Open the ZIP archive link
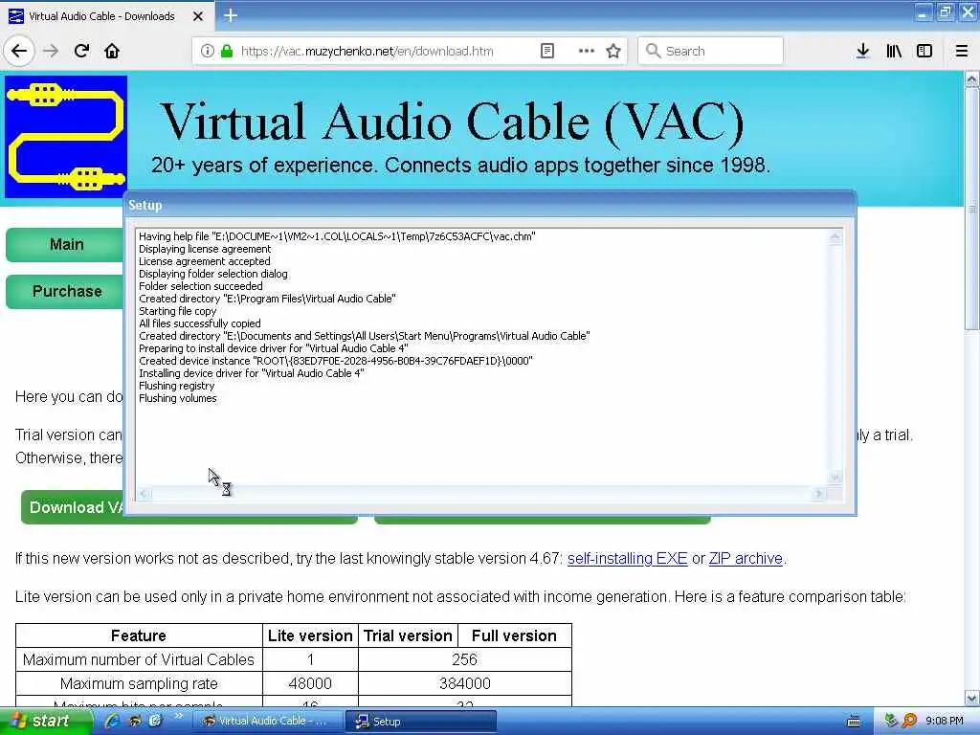The height and width of the screenshot is (735, 980). (x=746, y=558)
